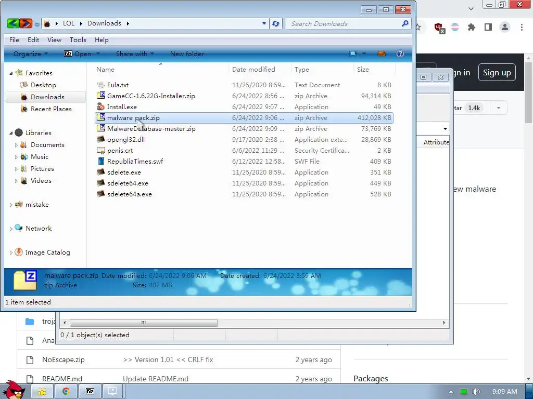Viewport: 533px width, 399px height.
Task: Select the penis.crt certificate icon
Action: pyautogui.click(x=100, y=150)
